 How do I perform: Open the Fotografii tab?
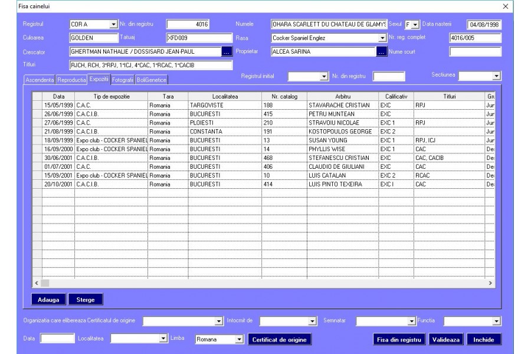click(122, 80)
